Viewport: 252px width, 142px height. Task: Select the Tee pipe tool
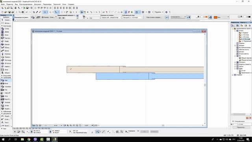click(x=6, y=90)
